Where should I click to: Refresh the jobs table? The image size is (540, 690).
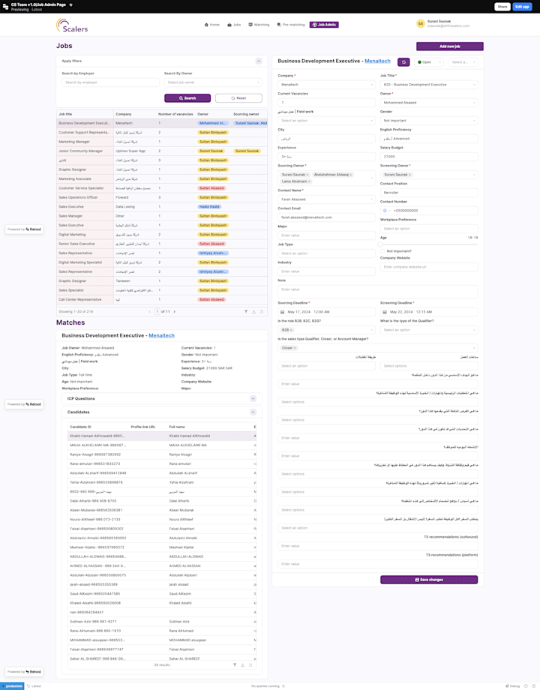point(262,311)
